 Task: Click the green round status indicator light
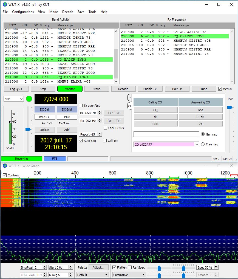29,99
